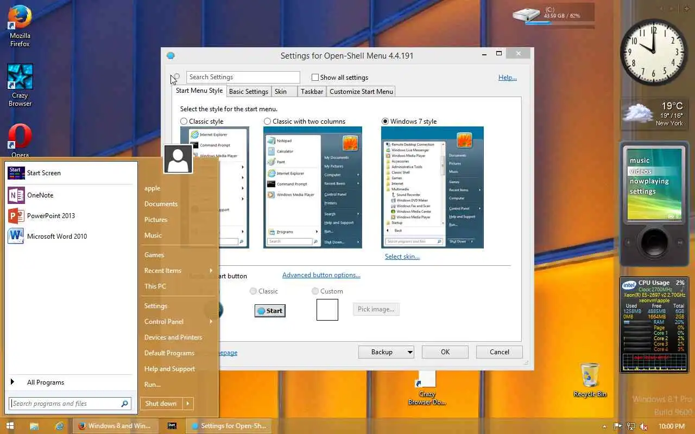This screenshot has width=695, height=434.
Task: Choose the Custom start button radio
Action: [x=315, y=291]
